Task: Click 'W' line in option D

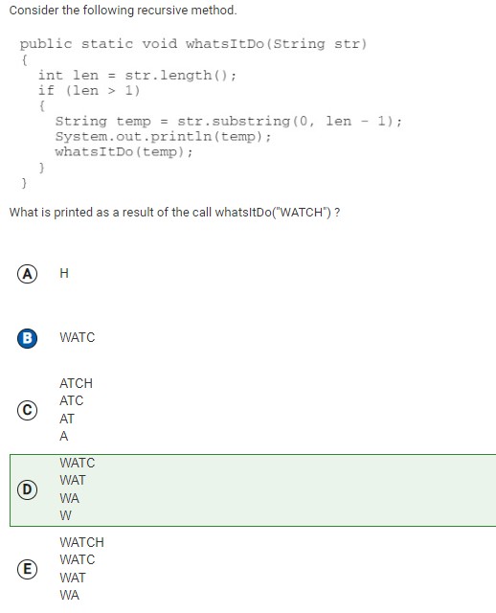Action: [65, 515]
